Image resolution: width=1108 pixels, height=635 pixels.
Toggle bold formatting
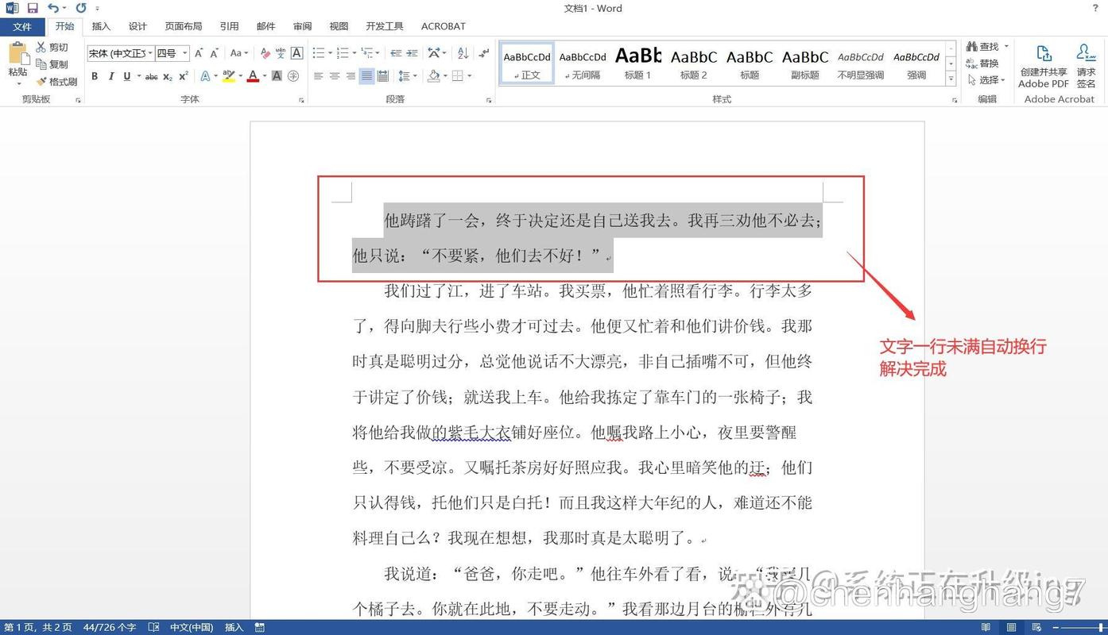point(95,76)
